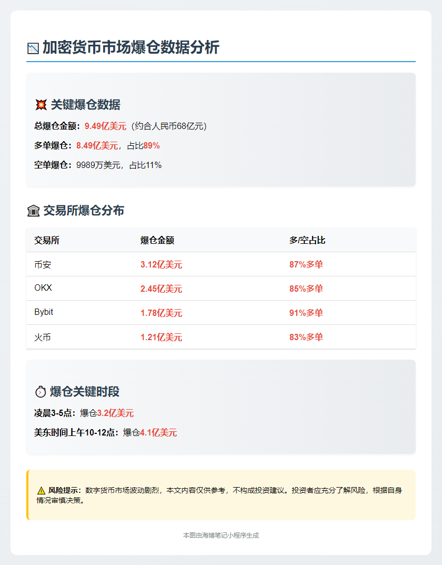Click the 火币 exchange cell
The height and width of the screenshot is (565, 442).
tap(43, 338)
